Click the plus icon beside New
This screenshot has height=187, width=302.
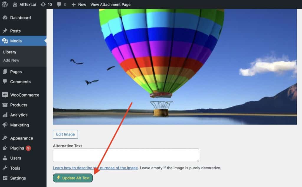point(73,4)
